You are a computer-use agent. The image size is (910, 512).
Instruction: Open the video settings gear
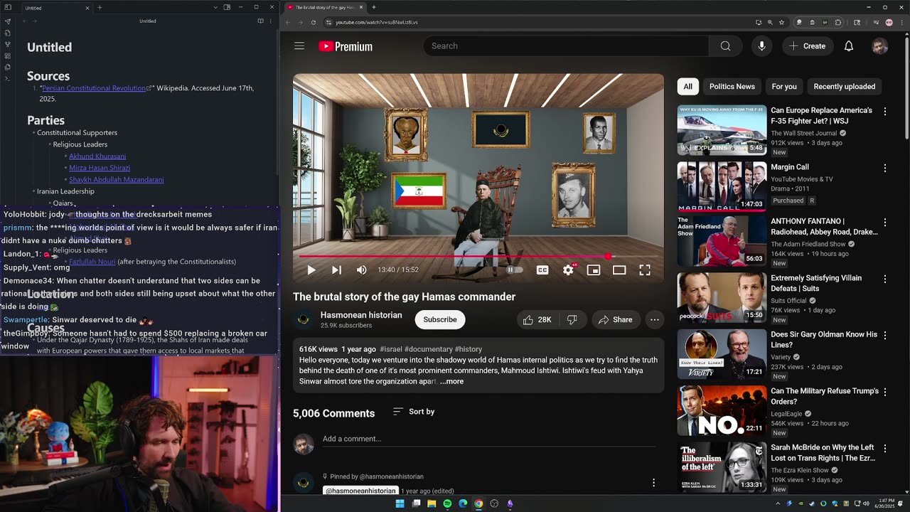(568, 270)
